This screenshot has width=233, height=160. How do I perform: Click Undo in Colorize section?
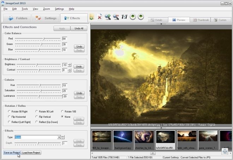pyautogui.click(x=79, y=93)
